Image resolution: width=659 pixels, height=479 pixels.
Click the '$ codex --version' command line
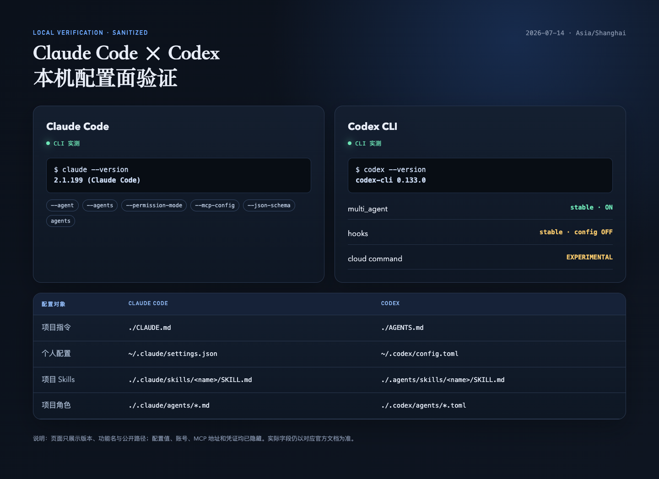pos(391,170)
